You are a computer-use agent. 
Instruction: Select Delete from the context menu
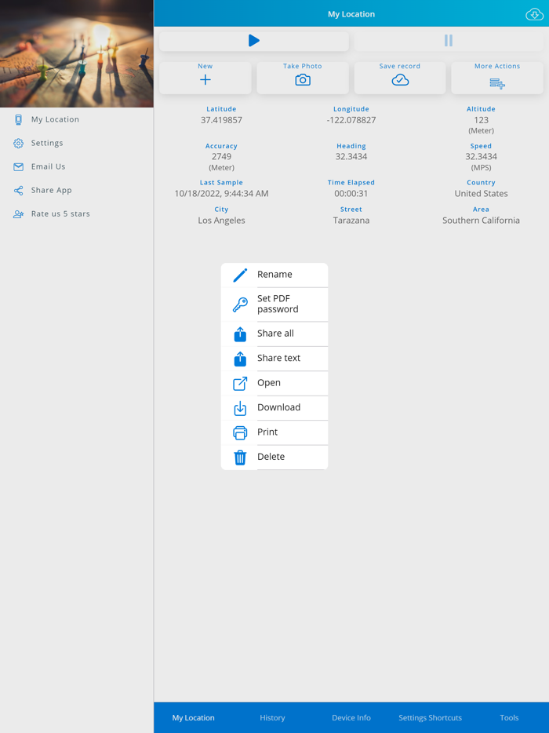(274, 458)
